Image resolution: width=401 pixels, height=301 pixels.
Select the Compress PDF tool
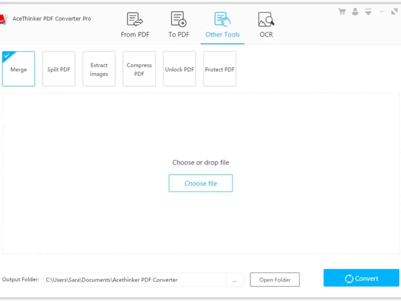pos(139,69)
